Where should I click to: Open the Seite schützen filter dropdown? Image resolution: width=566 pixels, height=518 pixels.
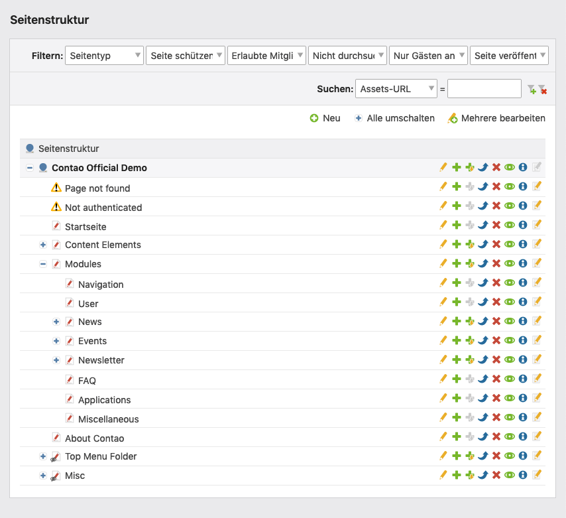click(x=186, y=56)
